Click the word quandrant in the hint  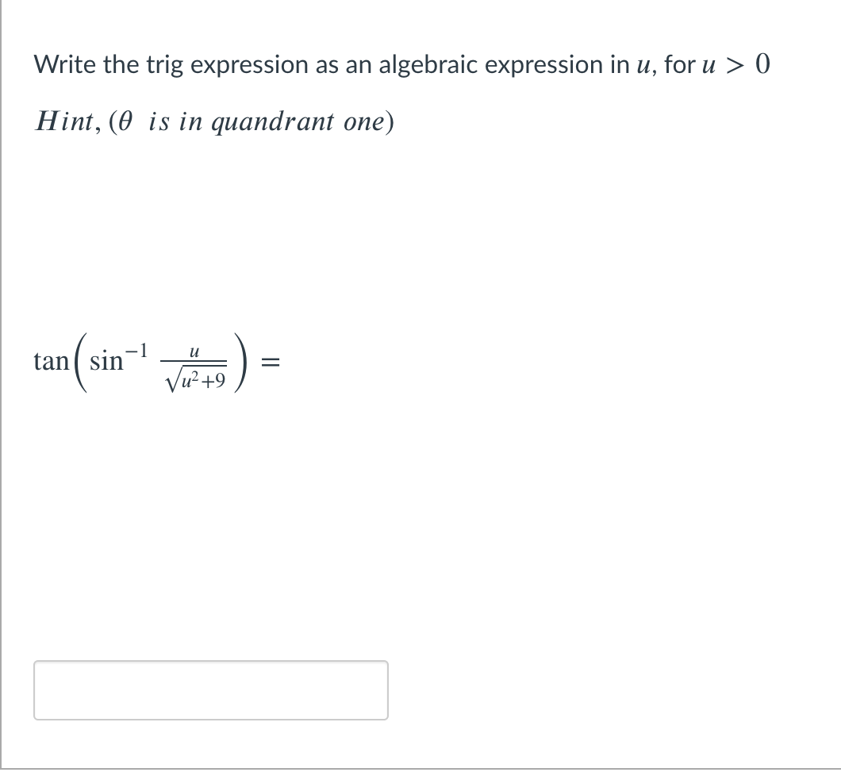coord(274,121)
